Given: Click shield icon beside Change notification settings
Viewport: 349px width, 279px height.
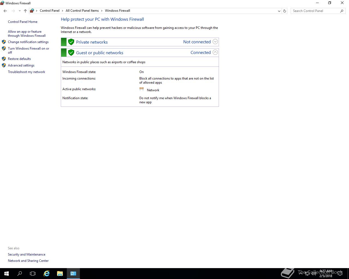Looking at the screenshot, I should click(x=4, y=42).
